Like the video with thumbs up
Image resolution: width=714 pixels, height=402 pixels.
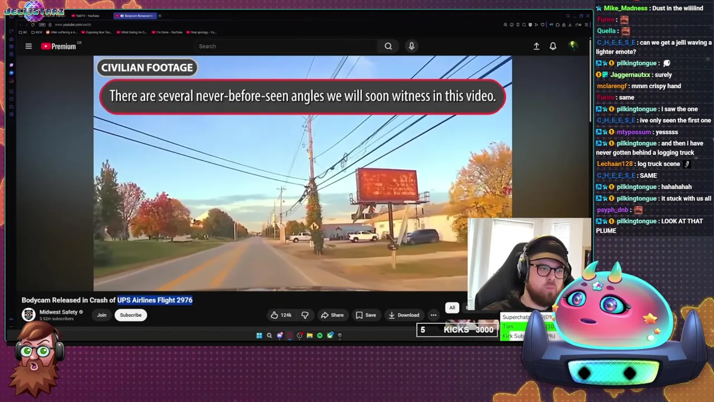tap(281, 315)
